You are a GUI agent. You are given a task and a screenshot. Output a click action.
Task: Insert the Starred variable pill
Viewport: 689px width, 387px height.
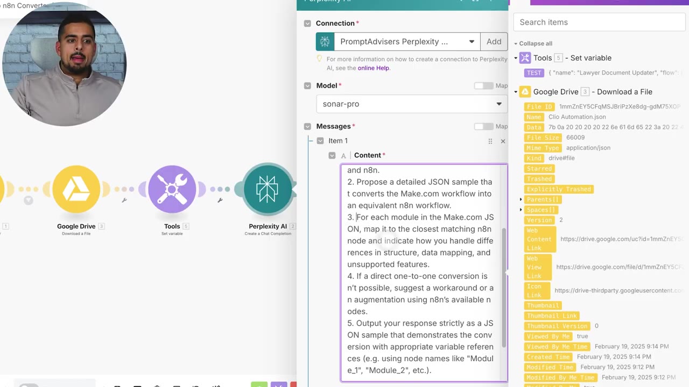coord(539,169)
